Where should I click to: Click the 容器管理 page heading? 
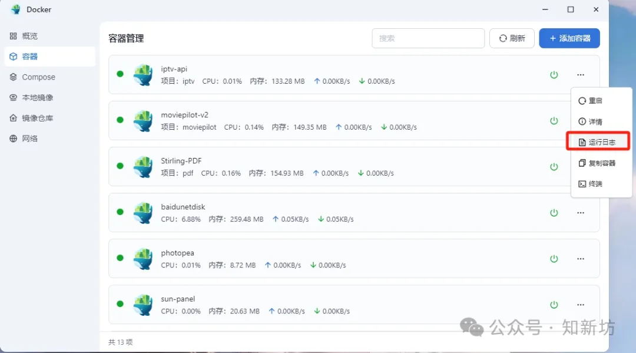tap(126, 38)
